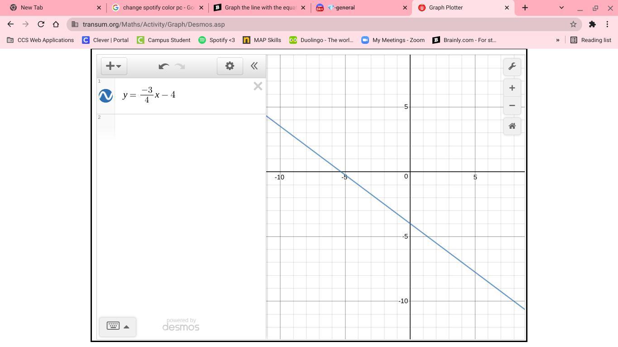The width and height of the screenshot is (618, 347).
Task: Close the #general Discord tab
Action: (405, 8)
